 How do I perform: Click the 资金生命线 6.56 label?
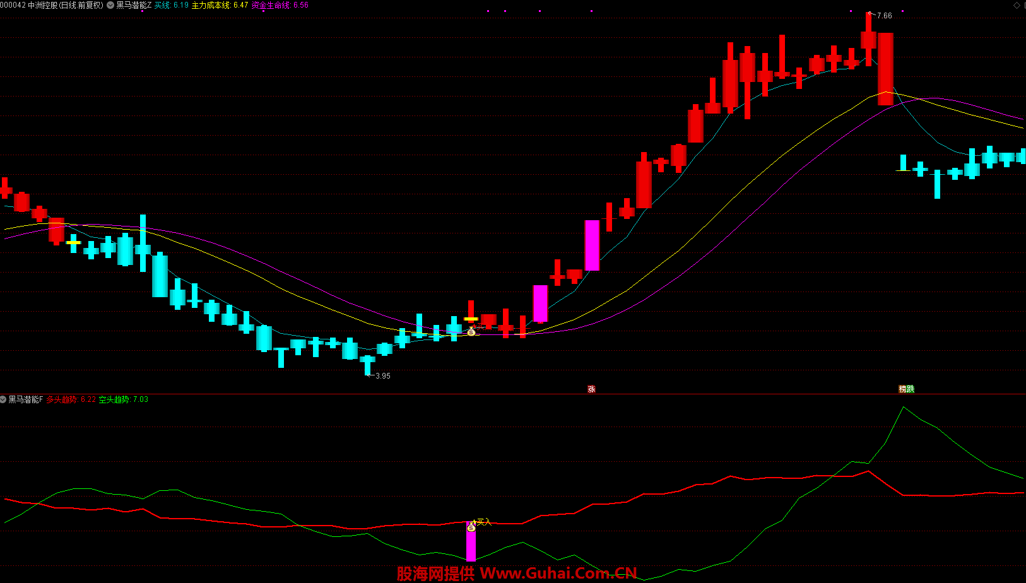coord(280,5)
